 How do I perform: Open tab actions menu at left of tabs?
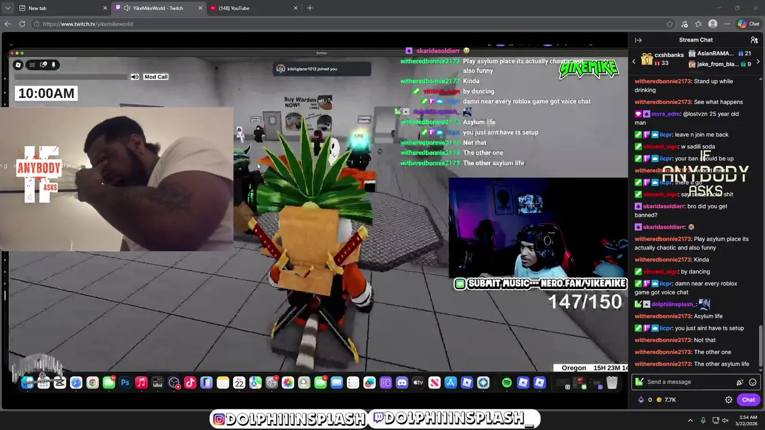pos(7,8)
